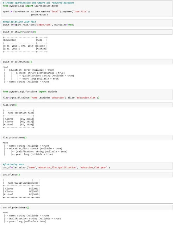Click the input_df schema output text

[x=38, y=75]
